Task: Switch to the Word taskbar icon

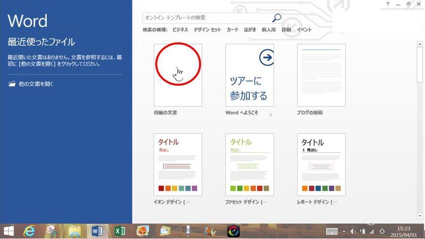Action: [97, 231]
